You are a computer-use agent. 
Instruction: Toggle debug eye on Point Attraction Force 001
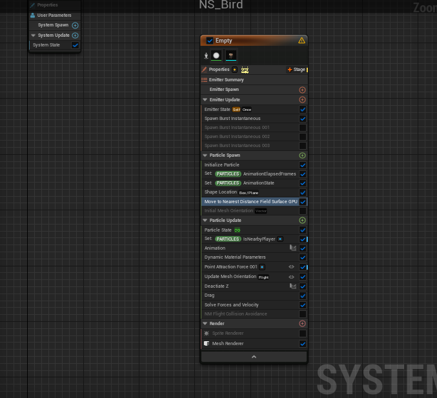coord(292,267)
